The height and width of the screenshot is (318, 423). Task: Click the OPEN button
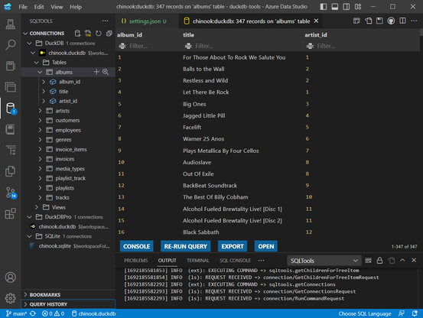coord(266,246)
